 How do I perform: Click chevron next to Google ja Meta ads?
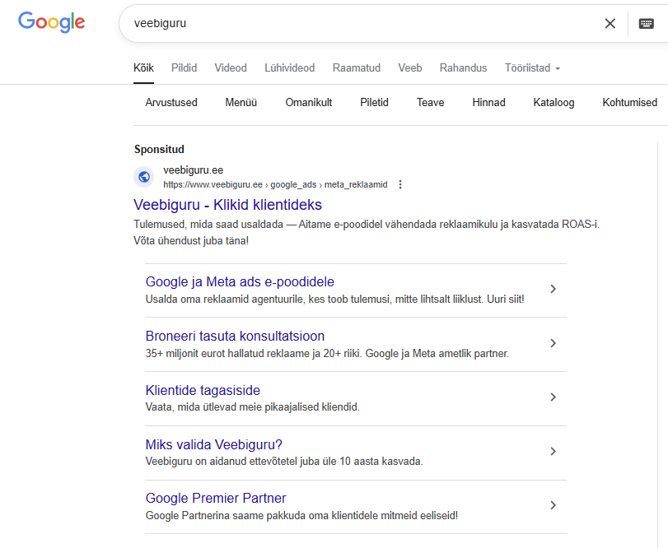click(554, 289)
